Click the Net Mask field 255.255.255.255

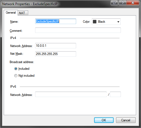pyautogui.click(x=55, y=54)
